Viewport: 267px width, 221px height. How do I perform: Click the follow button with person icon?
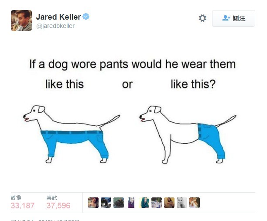pyautogui.click(x=233, y=18)
